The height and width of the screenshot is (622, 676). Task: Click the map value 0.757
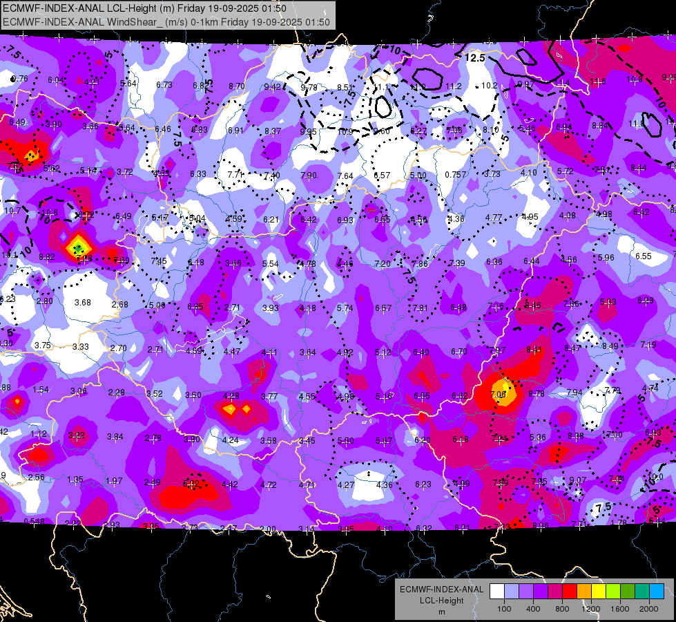455,174
